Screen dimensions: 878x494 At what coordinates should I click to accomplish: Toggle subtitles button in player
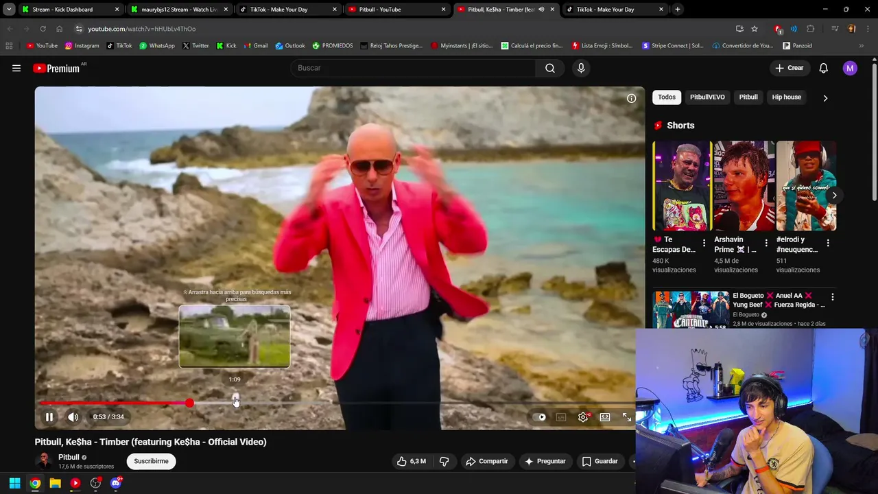tap(561, 416)
